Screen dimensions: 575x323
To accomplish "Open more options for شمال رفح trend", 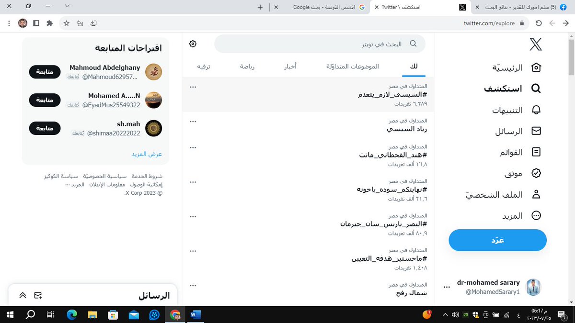I will coord(193,285).
